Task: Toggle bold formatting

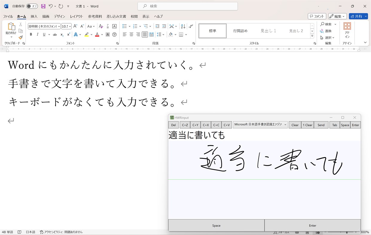Action: click(31, 35)
